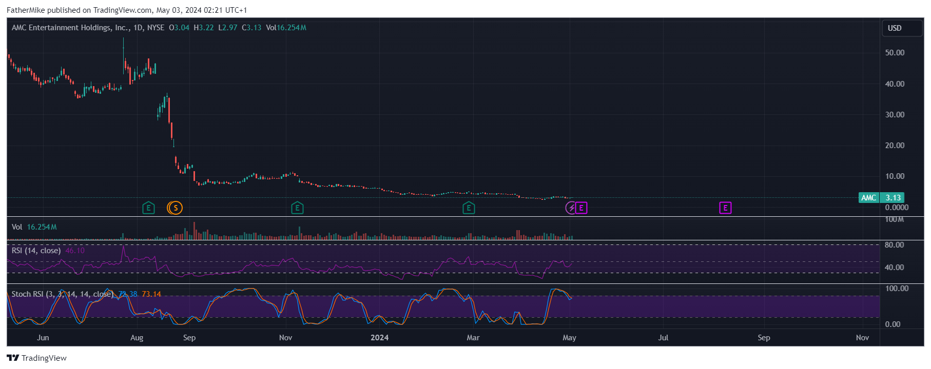Click the Jul label on time axis
This screenshot has width=931, height=369.
tap(664, 338)
